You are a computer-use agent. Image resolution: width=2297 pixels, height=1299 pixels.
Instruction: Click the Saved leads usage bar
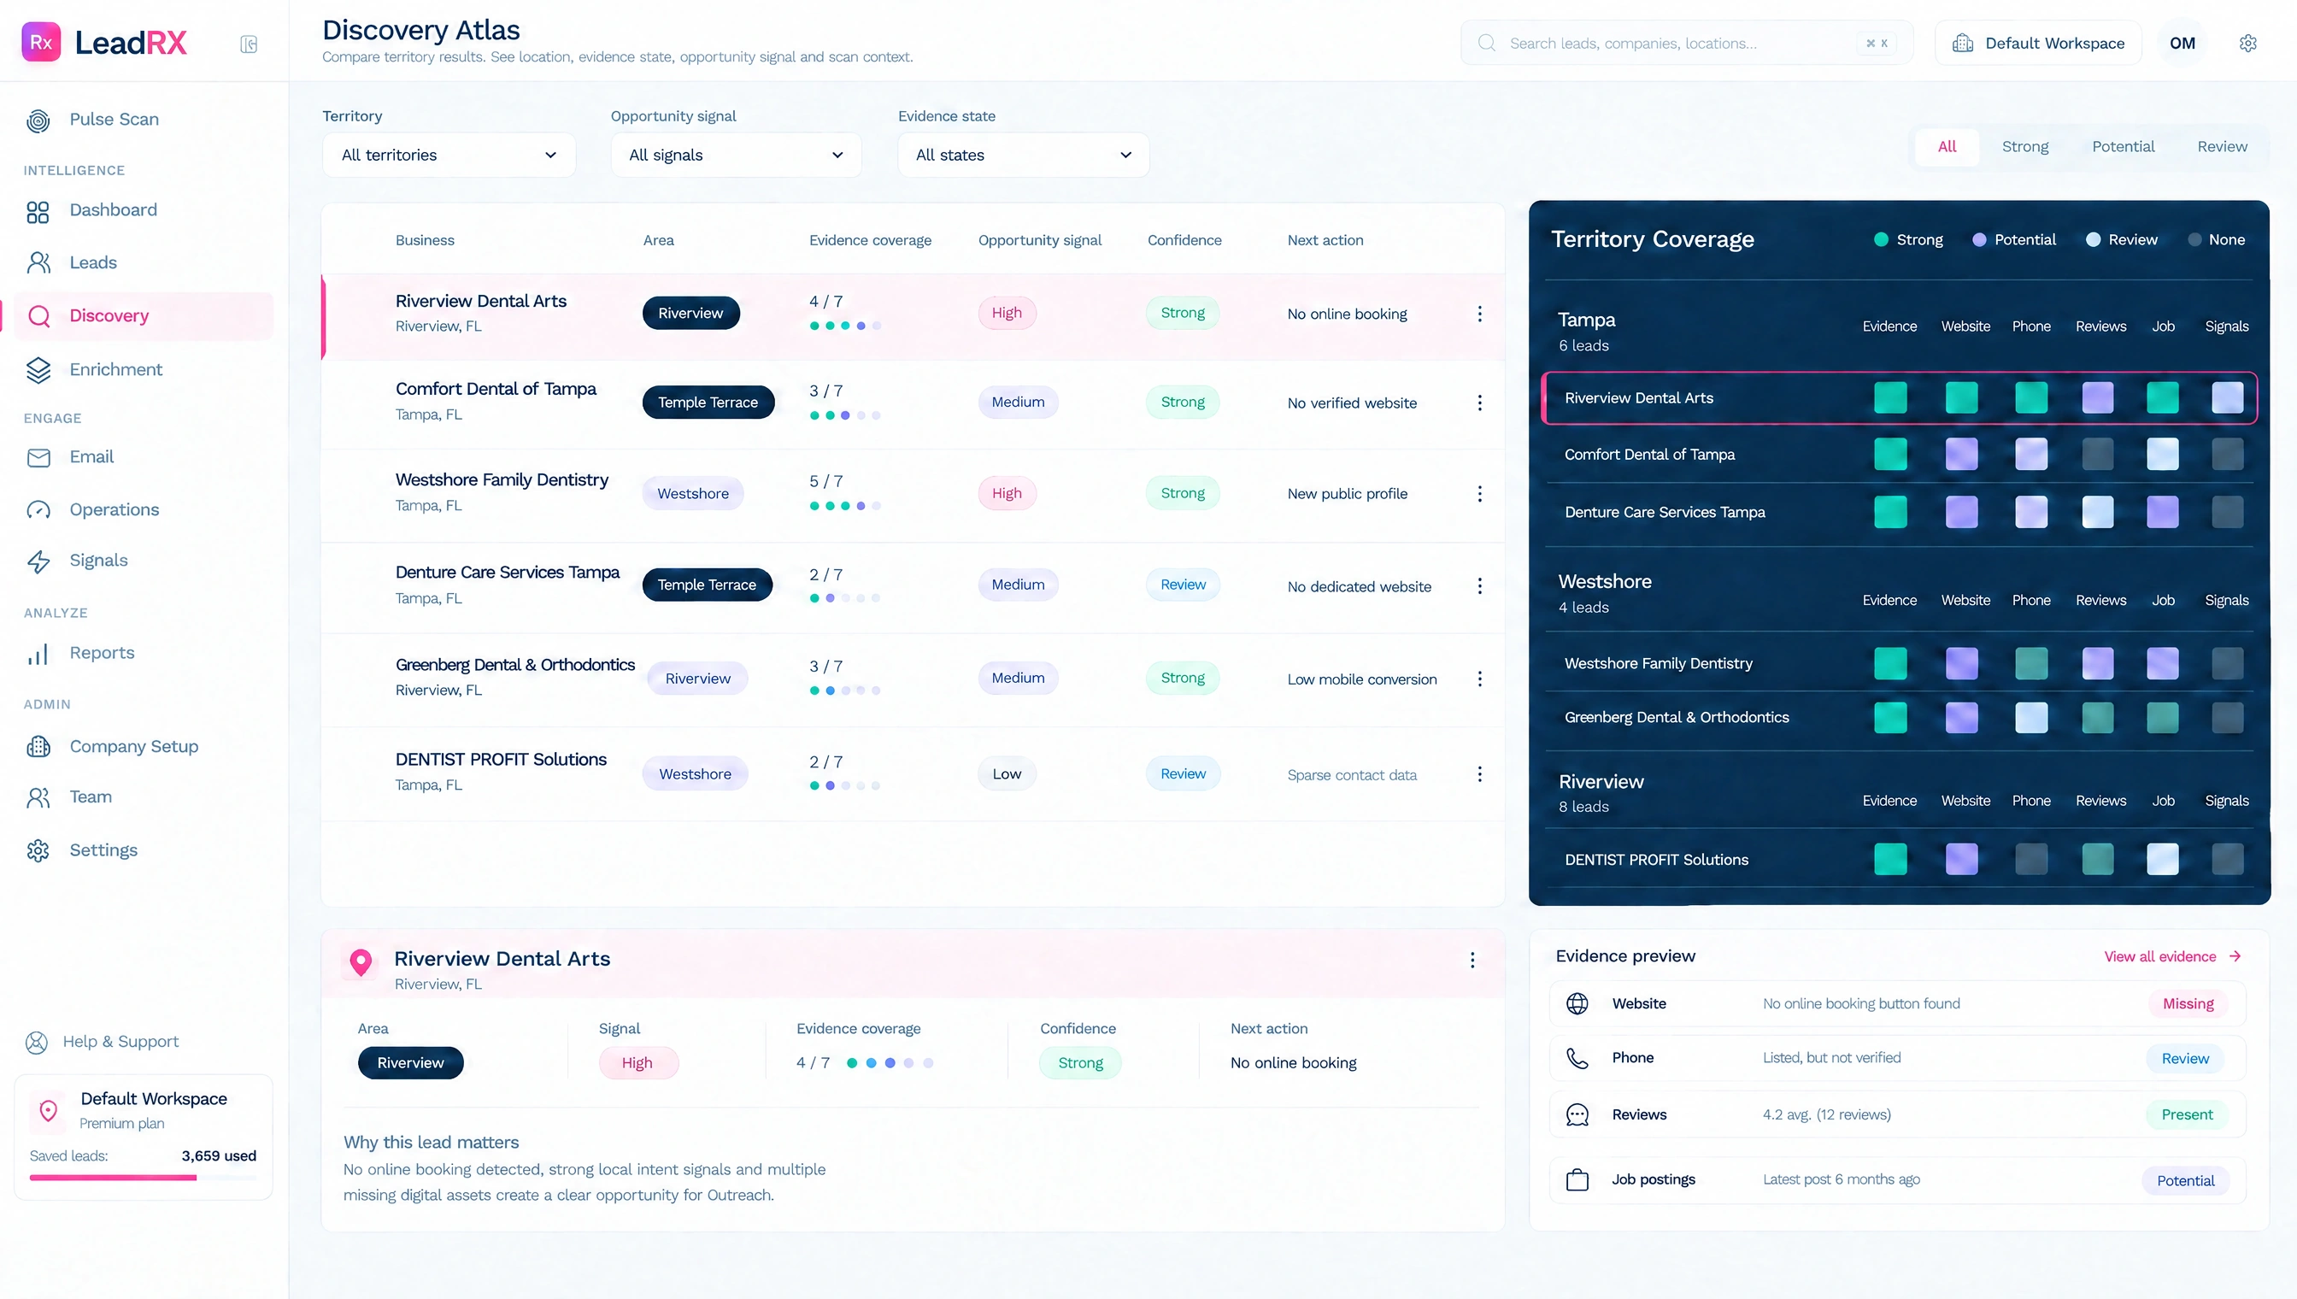(143, 1178)
